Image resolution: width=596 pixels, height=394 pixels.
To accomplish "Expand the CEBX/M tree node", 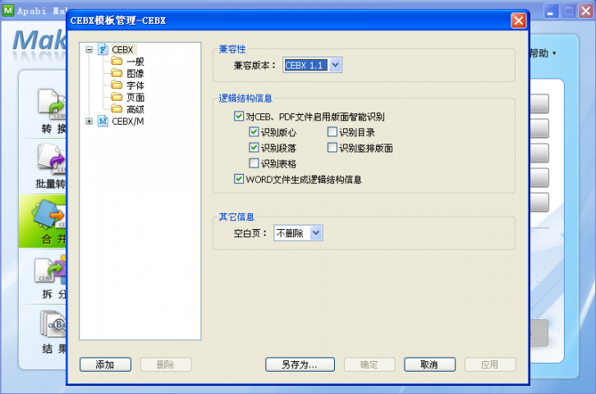I will click(x=89, y=121).
